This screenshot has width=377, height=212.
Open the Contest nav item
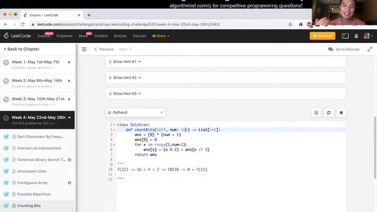click(x=101, y=36)
